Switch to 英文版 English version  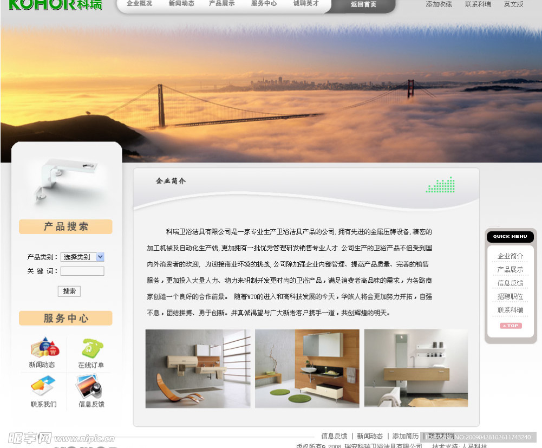(x=513, y=4)
